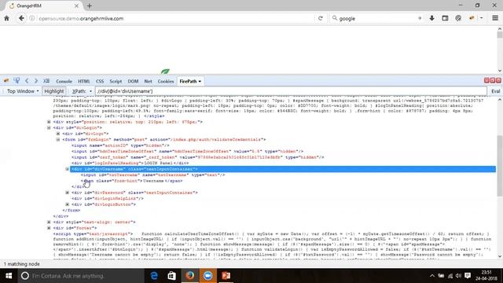This screenshot has height=283, width=503.
Task: Open PowerPoint from the taskbar
Action: pos(226,276)
